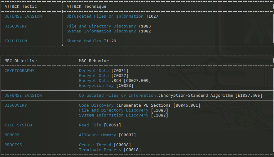Select 'System Information Discovery [E1082]'
The image size is (274, 157).
123,115
